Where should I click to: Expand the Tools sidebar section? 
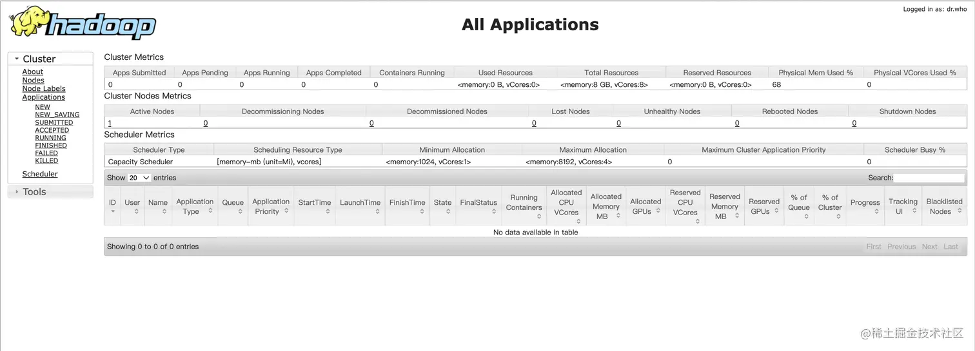coord(50,191)
